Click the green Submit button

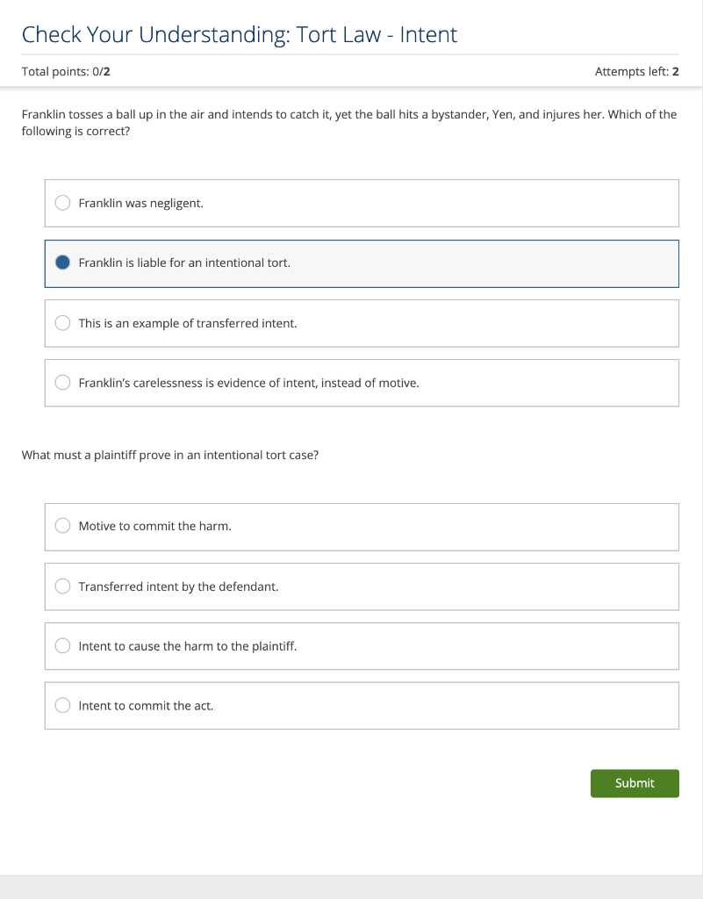635,783
